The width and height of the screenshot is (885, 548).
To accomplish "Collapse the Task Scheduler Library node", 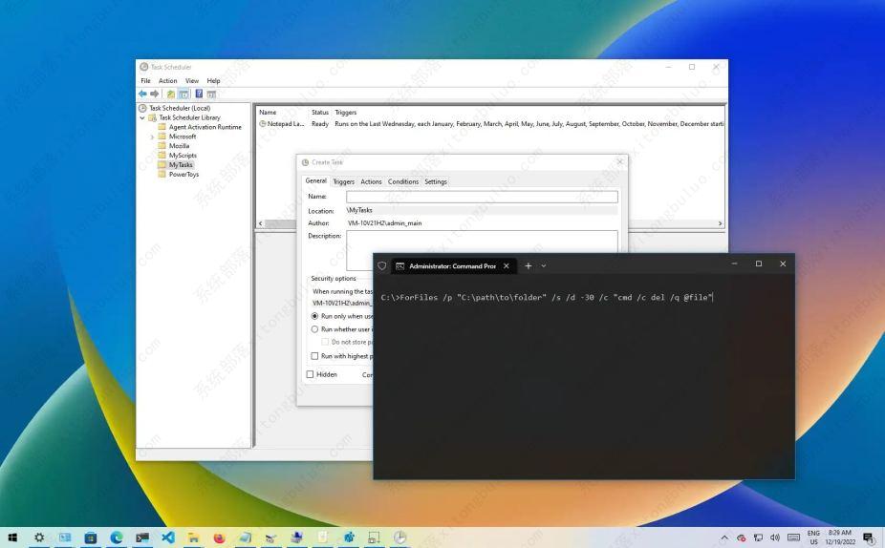I will (142, 117).
